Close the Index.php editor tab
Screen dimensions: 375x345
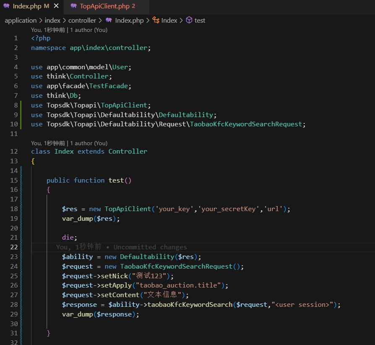(x=56, y=6)
